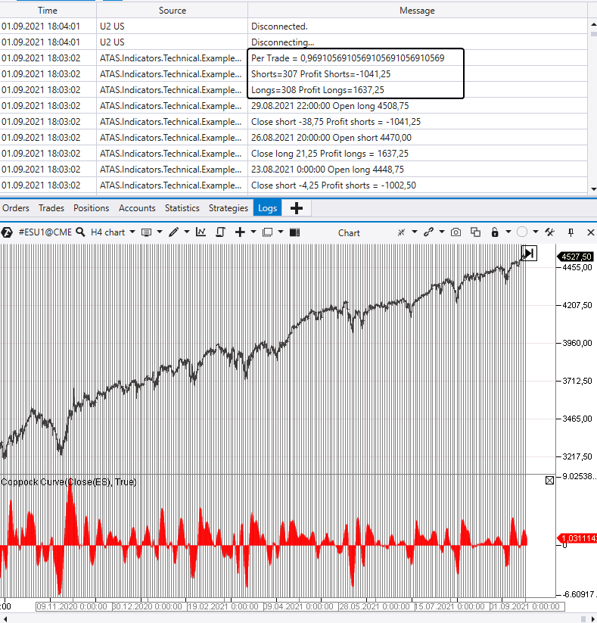
Task: Open the Positions tab
Action: (91, 208)
